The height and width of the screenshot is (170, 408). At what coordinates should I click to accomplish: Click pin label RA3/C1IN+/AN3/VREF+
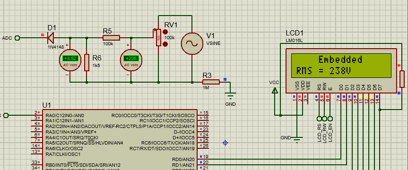71,132
